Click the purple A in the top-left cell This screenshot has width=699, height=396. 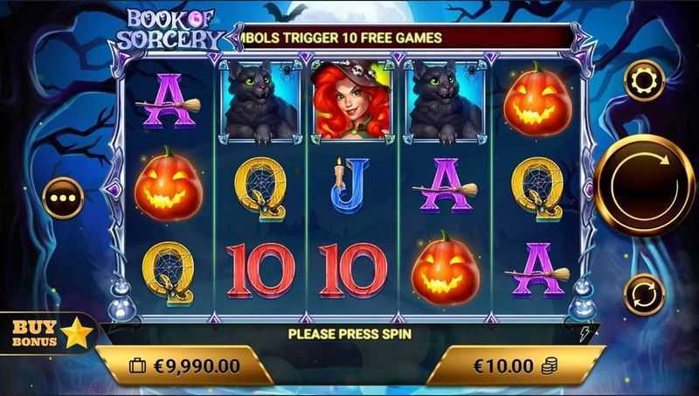168,101
